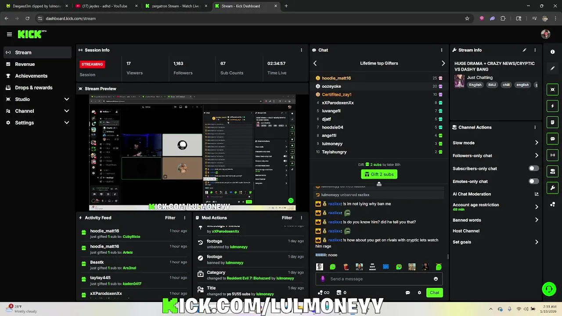
Task: Open Activity Feed Filter
Action: click(170, 218)
